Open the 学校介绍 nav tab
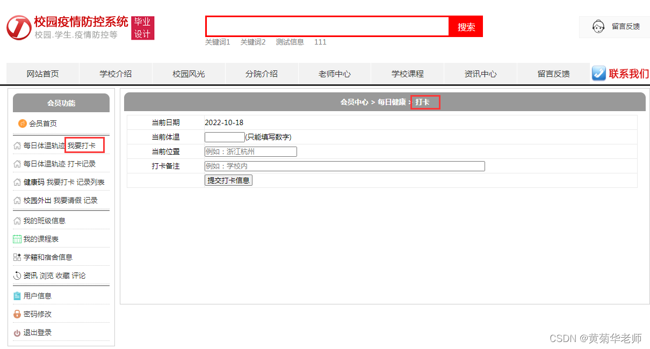650x349 pixels. [116, 74]
